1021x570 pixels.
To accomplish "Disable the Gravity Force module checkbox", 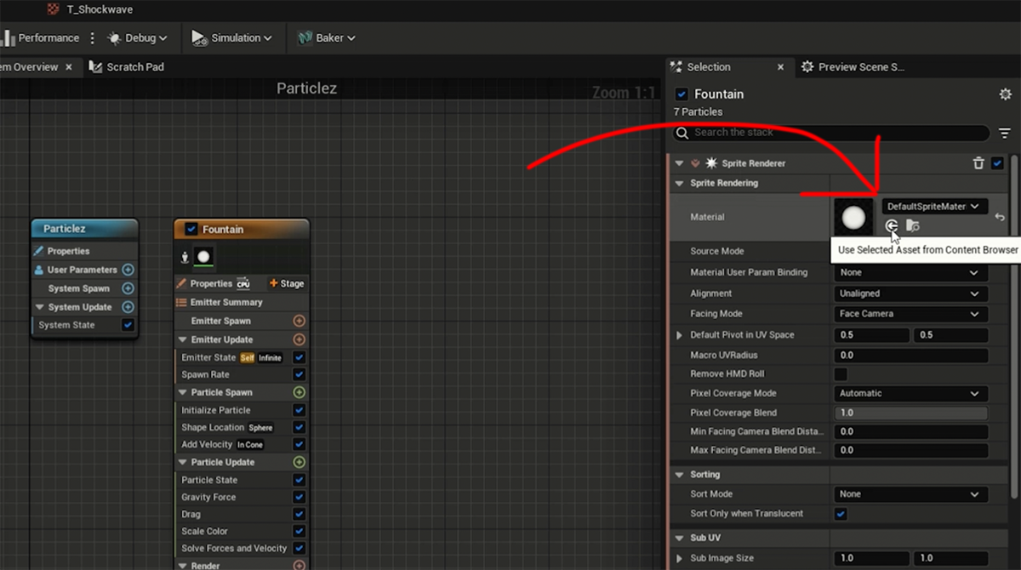I will click(299, 497).
